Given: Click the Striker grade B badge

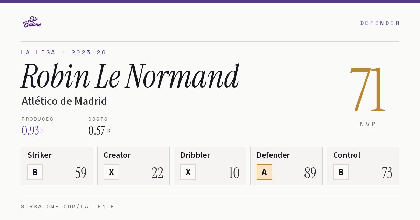Looking at the screenshot, I should pyautogui.click(x=35, y=172).
